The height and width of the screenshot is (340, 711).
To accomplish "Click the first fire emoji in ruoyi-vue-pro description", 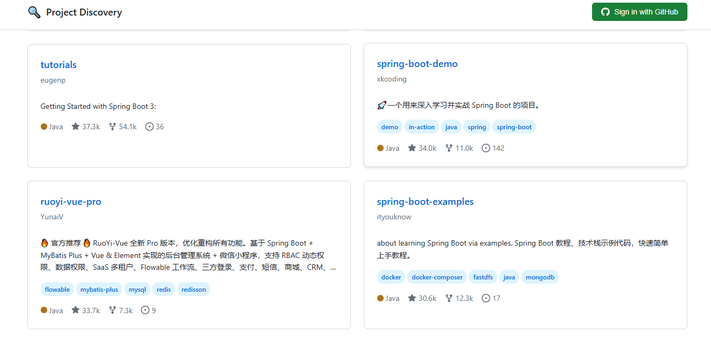I will tap(44, 243).
